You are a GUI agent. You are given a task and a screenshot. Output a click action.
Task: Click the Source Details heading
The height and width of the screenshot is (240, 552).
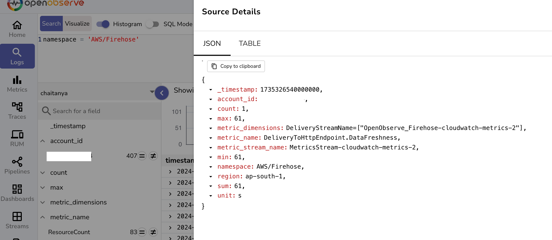[231, 12]
